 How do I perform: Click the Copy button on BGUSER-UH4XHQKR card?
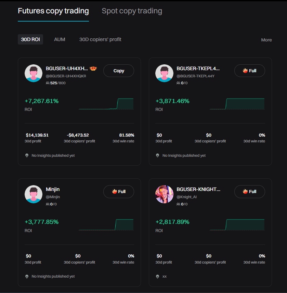118,71
